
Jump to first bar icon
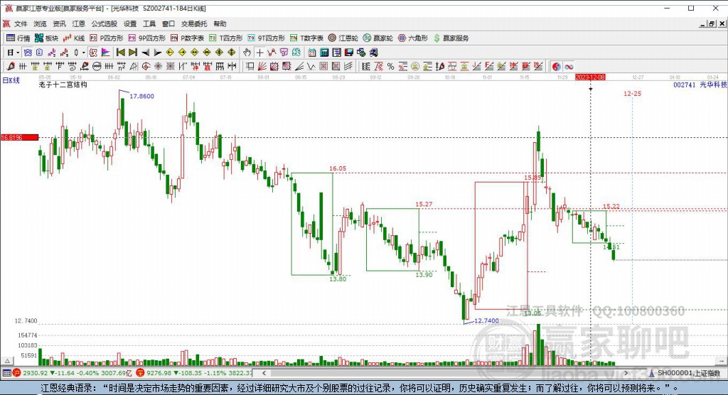click(120, 53)
